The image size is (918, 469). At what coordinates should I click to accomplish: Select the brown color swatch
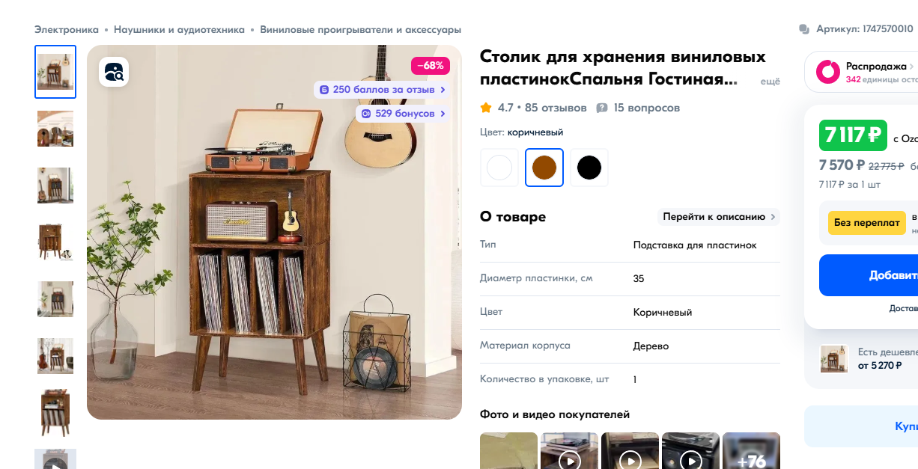(x=544, y=167)
